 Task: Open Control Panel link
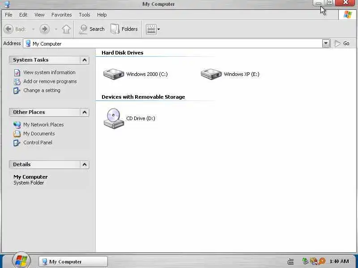point(38,142)
